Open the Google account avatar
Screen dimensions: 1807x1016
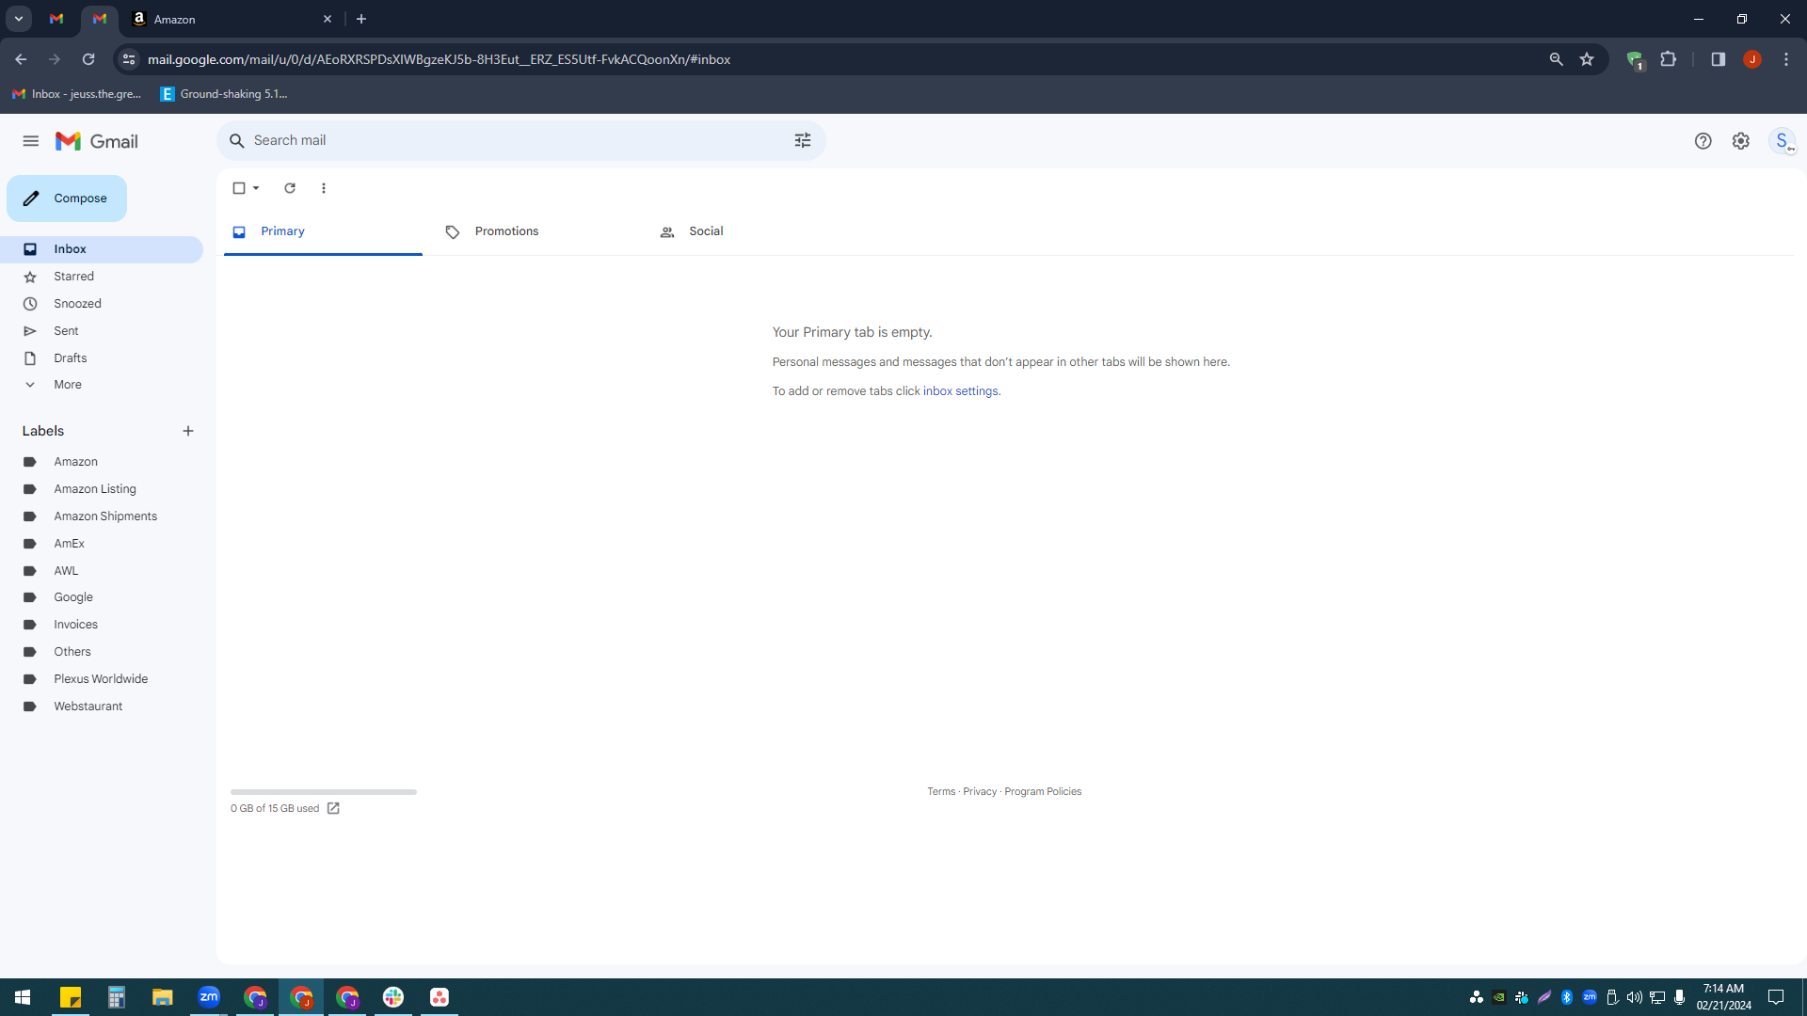(1783, 141)
